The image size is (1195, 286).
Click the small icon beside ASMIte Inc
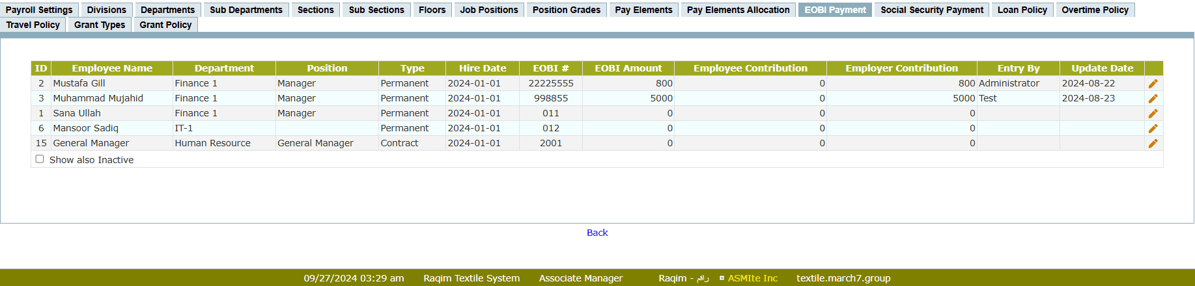click(722, 278)
